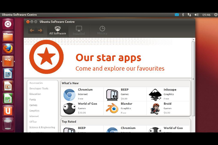Open the Graphics category
Screen dimensions: 218x145
click(34, 111)
